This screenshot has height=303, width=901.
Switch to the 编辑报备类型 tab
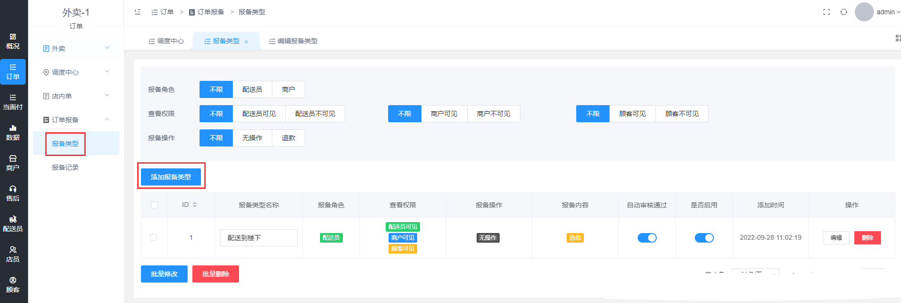(x=293, y=41)
